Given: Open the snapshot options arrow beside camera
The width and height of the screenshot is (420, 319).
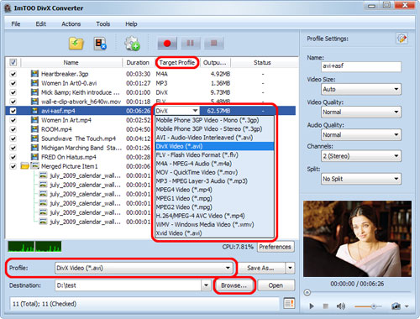Looking at the screenshot, I should click(x=407, y=306).
